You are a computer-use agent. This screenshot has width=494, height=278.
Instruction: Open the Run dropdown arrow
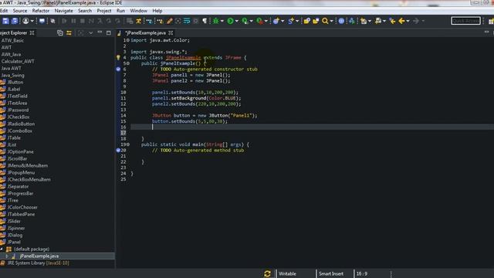[x=237, y=21]
